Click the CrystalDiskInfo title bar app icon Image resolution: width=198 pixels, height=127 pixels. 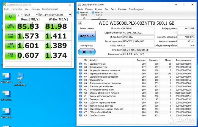click(79, 5)
